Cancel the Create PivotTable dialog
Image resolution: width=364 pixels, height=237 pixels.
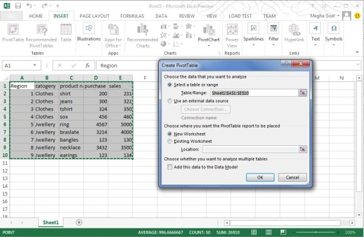pyautogui.click(x=292, y=177)
